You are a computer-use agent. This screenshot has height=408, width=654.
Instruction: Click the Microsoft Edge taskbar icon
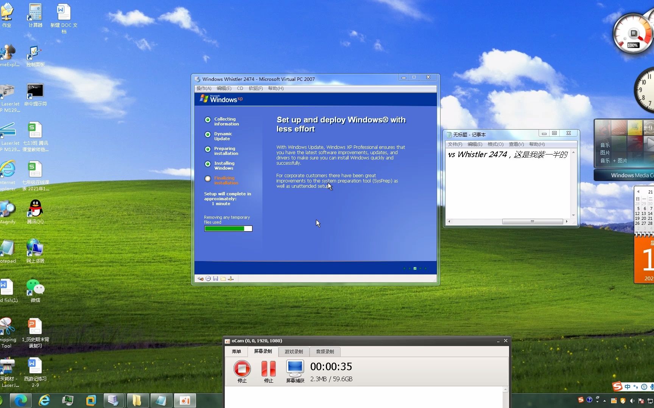[20, 400]
